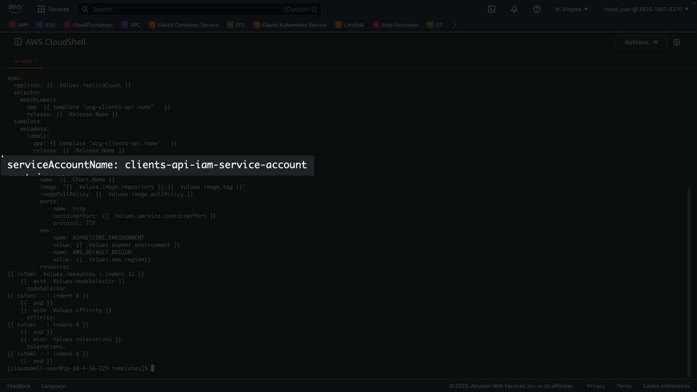The height and width of the screenshot is (392, 697).
Task: Open the S3 bookmark shortcut
Action: click(435, 25)
